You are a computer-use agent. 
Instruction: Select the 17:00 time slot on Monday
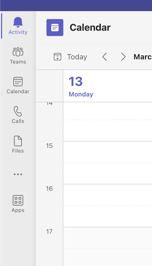click(108, 238)
